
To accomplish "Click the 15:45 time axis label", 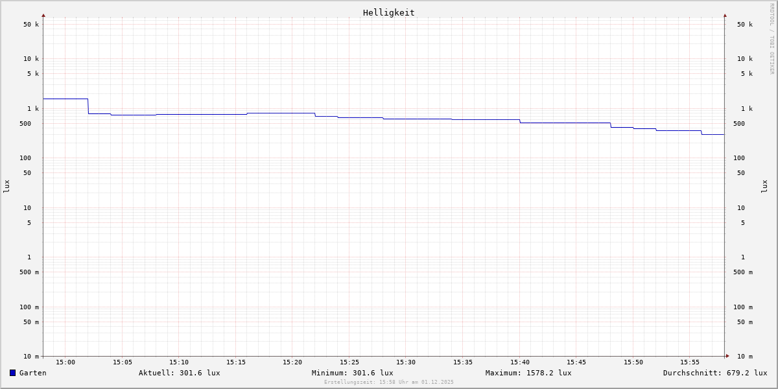I will pyautogui.click(x=576, y=362).
